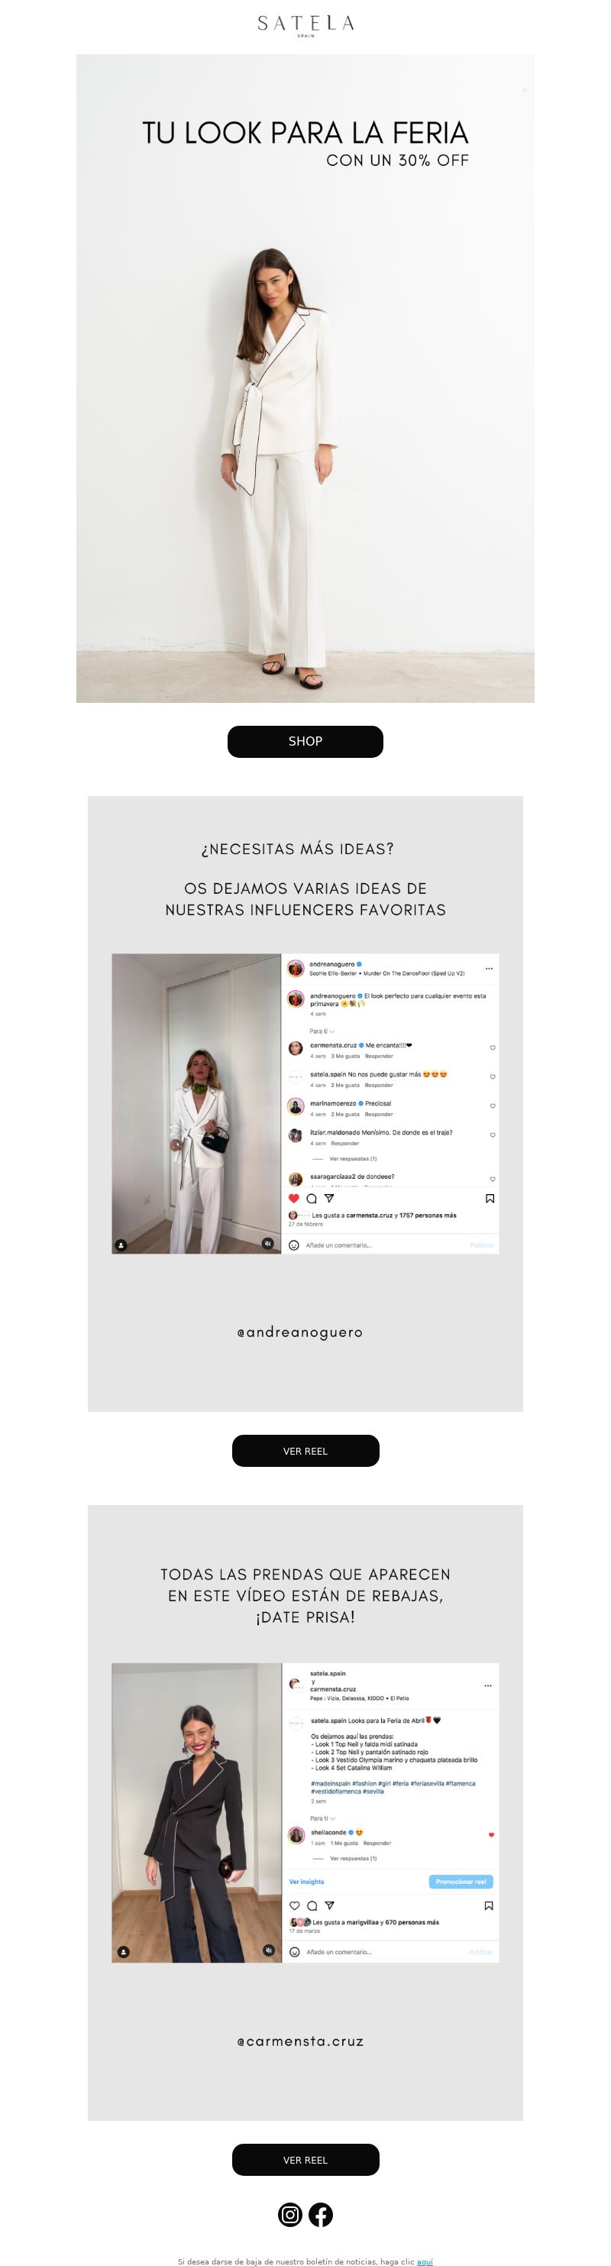611x2266 pixels.
Task: Open the Instagram icon in footer
Action: click(x=290, y=2214)
